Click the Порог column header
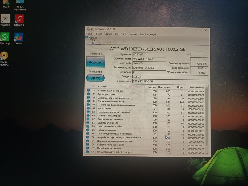 point(178,87)
